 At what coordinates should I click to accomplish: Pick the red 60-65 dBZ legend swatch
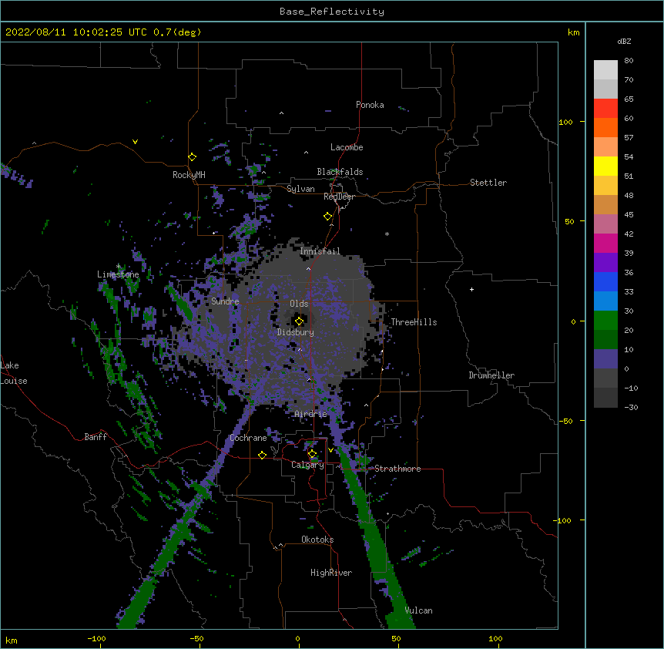pos(605,108)
